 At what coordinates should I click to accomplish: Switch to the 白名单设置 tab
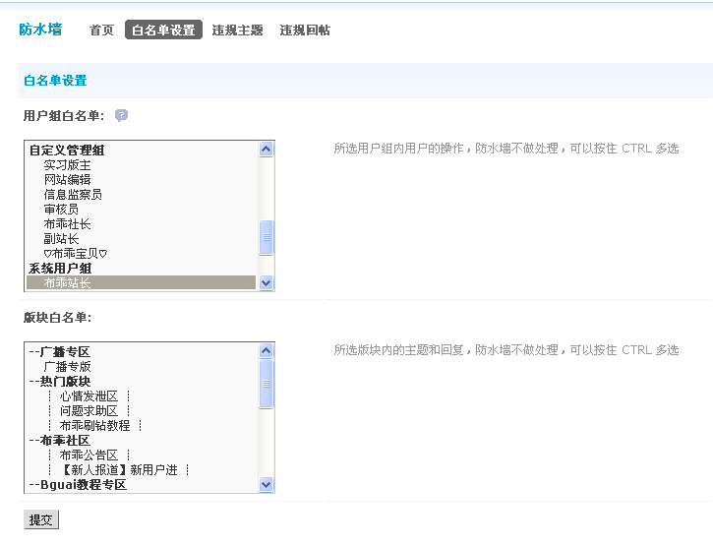coord(163,30)
